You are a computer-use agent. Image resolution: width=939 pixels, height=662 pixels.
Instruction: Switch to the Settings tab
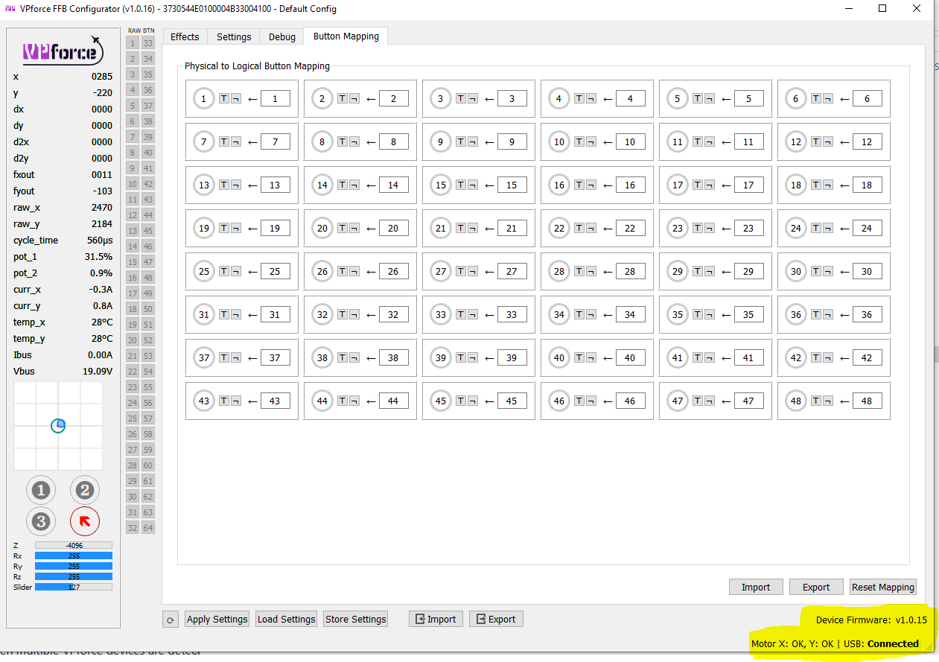[x=234, y=36]
